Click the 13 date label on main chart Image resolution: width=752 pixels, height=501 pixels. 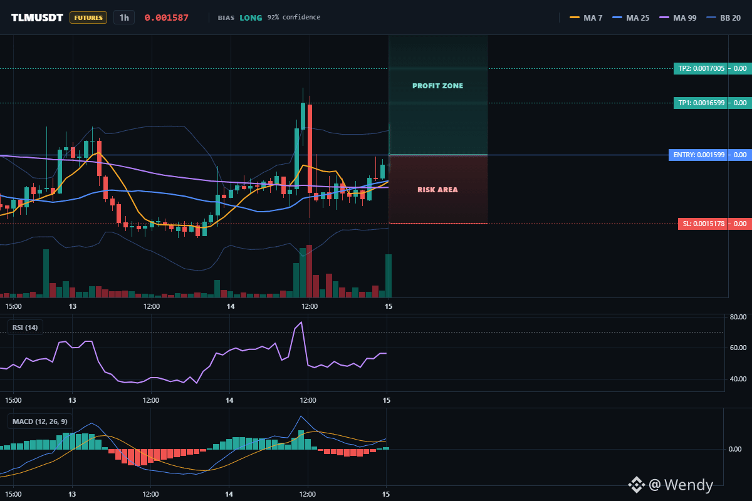coord(73,306)
